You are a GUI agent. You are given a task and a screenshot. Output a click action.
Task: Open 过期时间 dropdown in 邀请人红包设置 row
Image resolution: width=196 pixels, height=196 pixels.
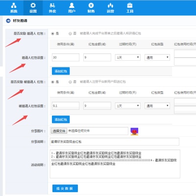(128, 57)
